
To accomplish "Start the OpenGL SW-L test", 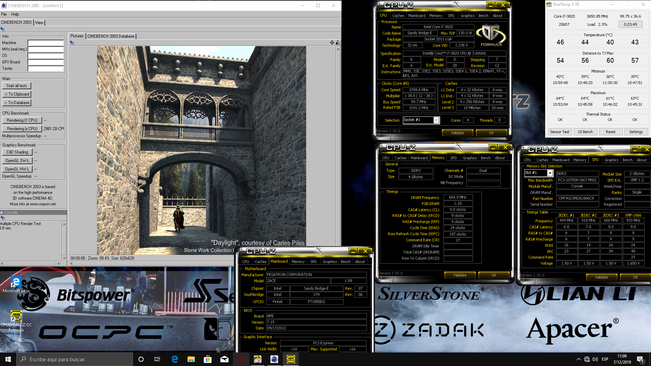I will (17, 161).
